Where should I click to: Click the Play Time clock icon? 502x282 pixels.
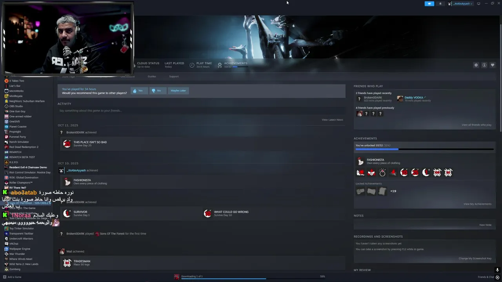tap(192, 65)
